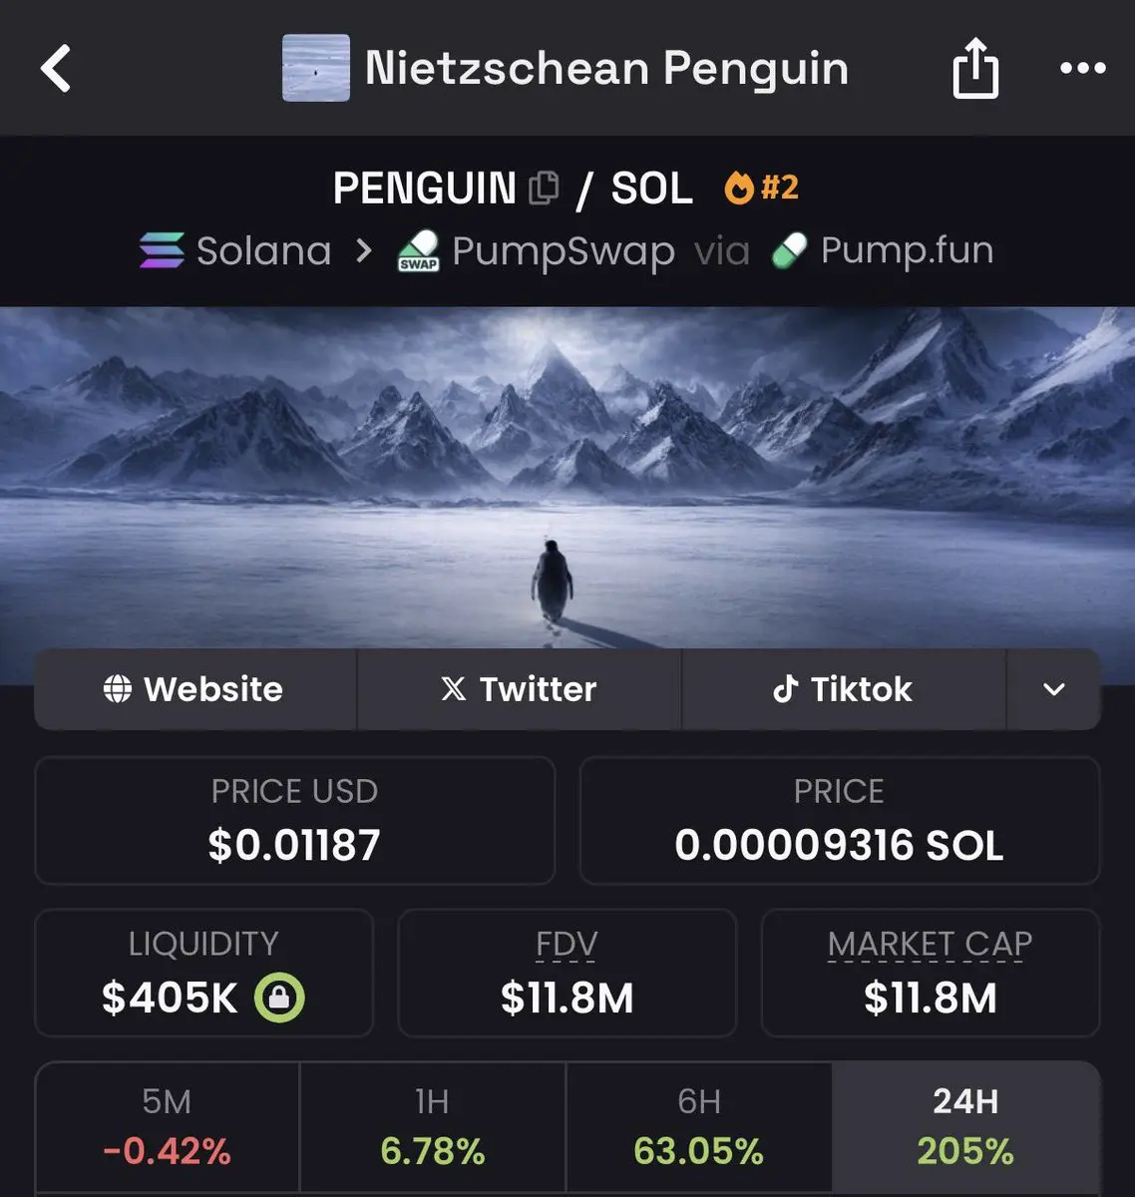Click the PumpSwap logo icon
Screen dimensions: 1135x1197
[419, 250]
